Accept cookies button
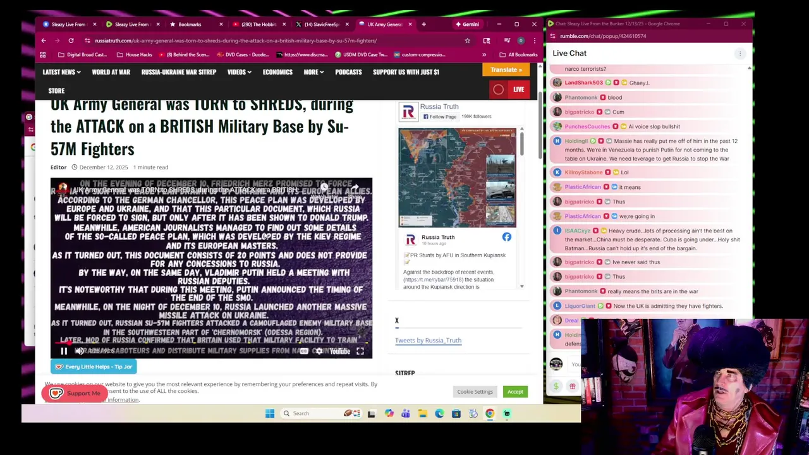 pyautogui.click(x=515, y=392)
